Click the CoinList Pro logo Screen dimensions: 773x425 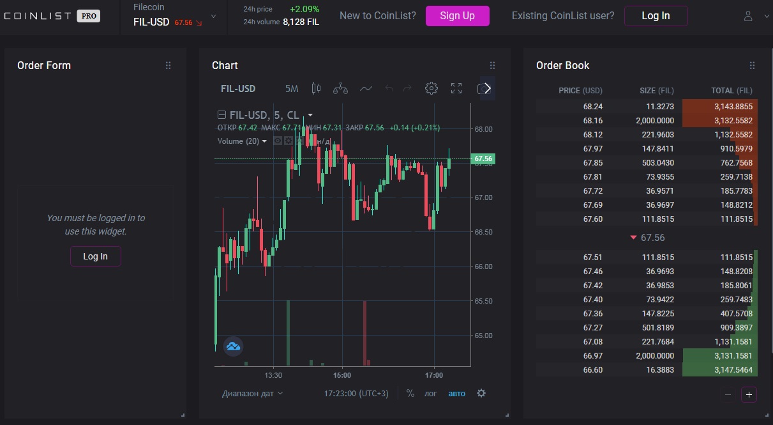[x=52, y=16]
